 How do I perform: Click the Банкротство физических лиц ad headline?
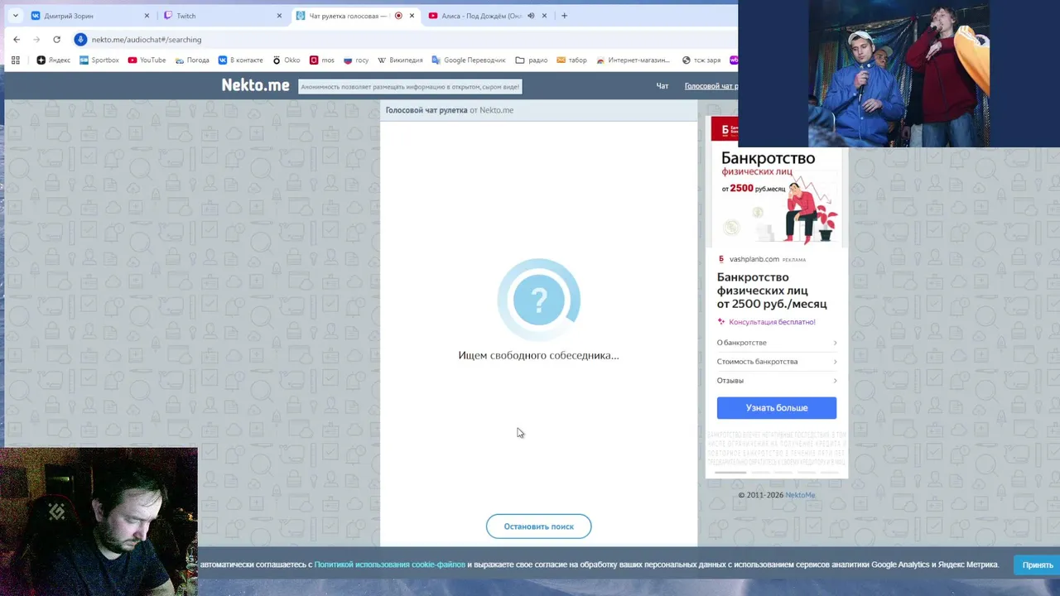pyautogui.click(x=772, y=291)
